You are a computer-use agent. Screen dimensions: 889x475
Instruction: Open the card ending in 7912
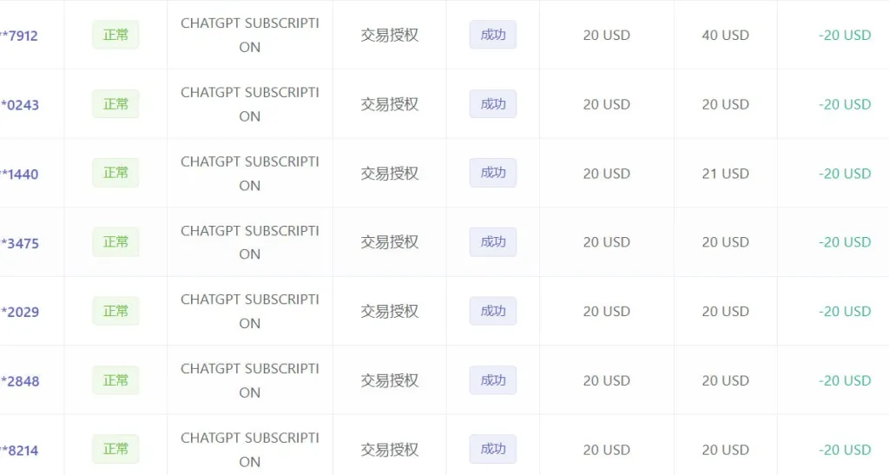(x=20, y=36)
